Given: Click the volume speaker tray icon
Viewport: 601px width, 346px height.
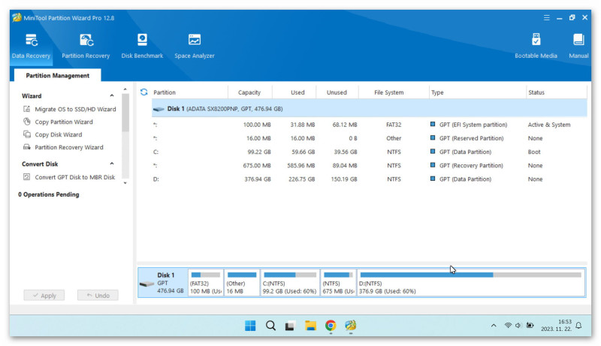Looking at the screenshot, I should 518,326.
